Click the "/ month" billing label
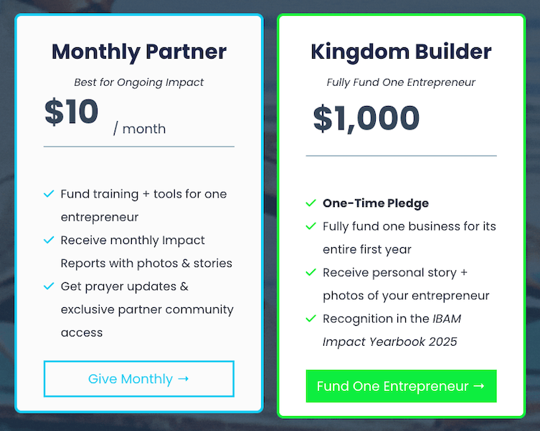The width and height of the screenshot is (540, 431). (139, 129)
